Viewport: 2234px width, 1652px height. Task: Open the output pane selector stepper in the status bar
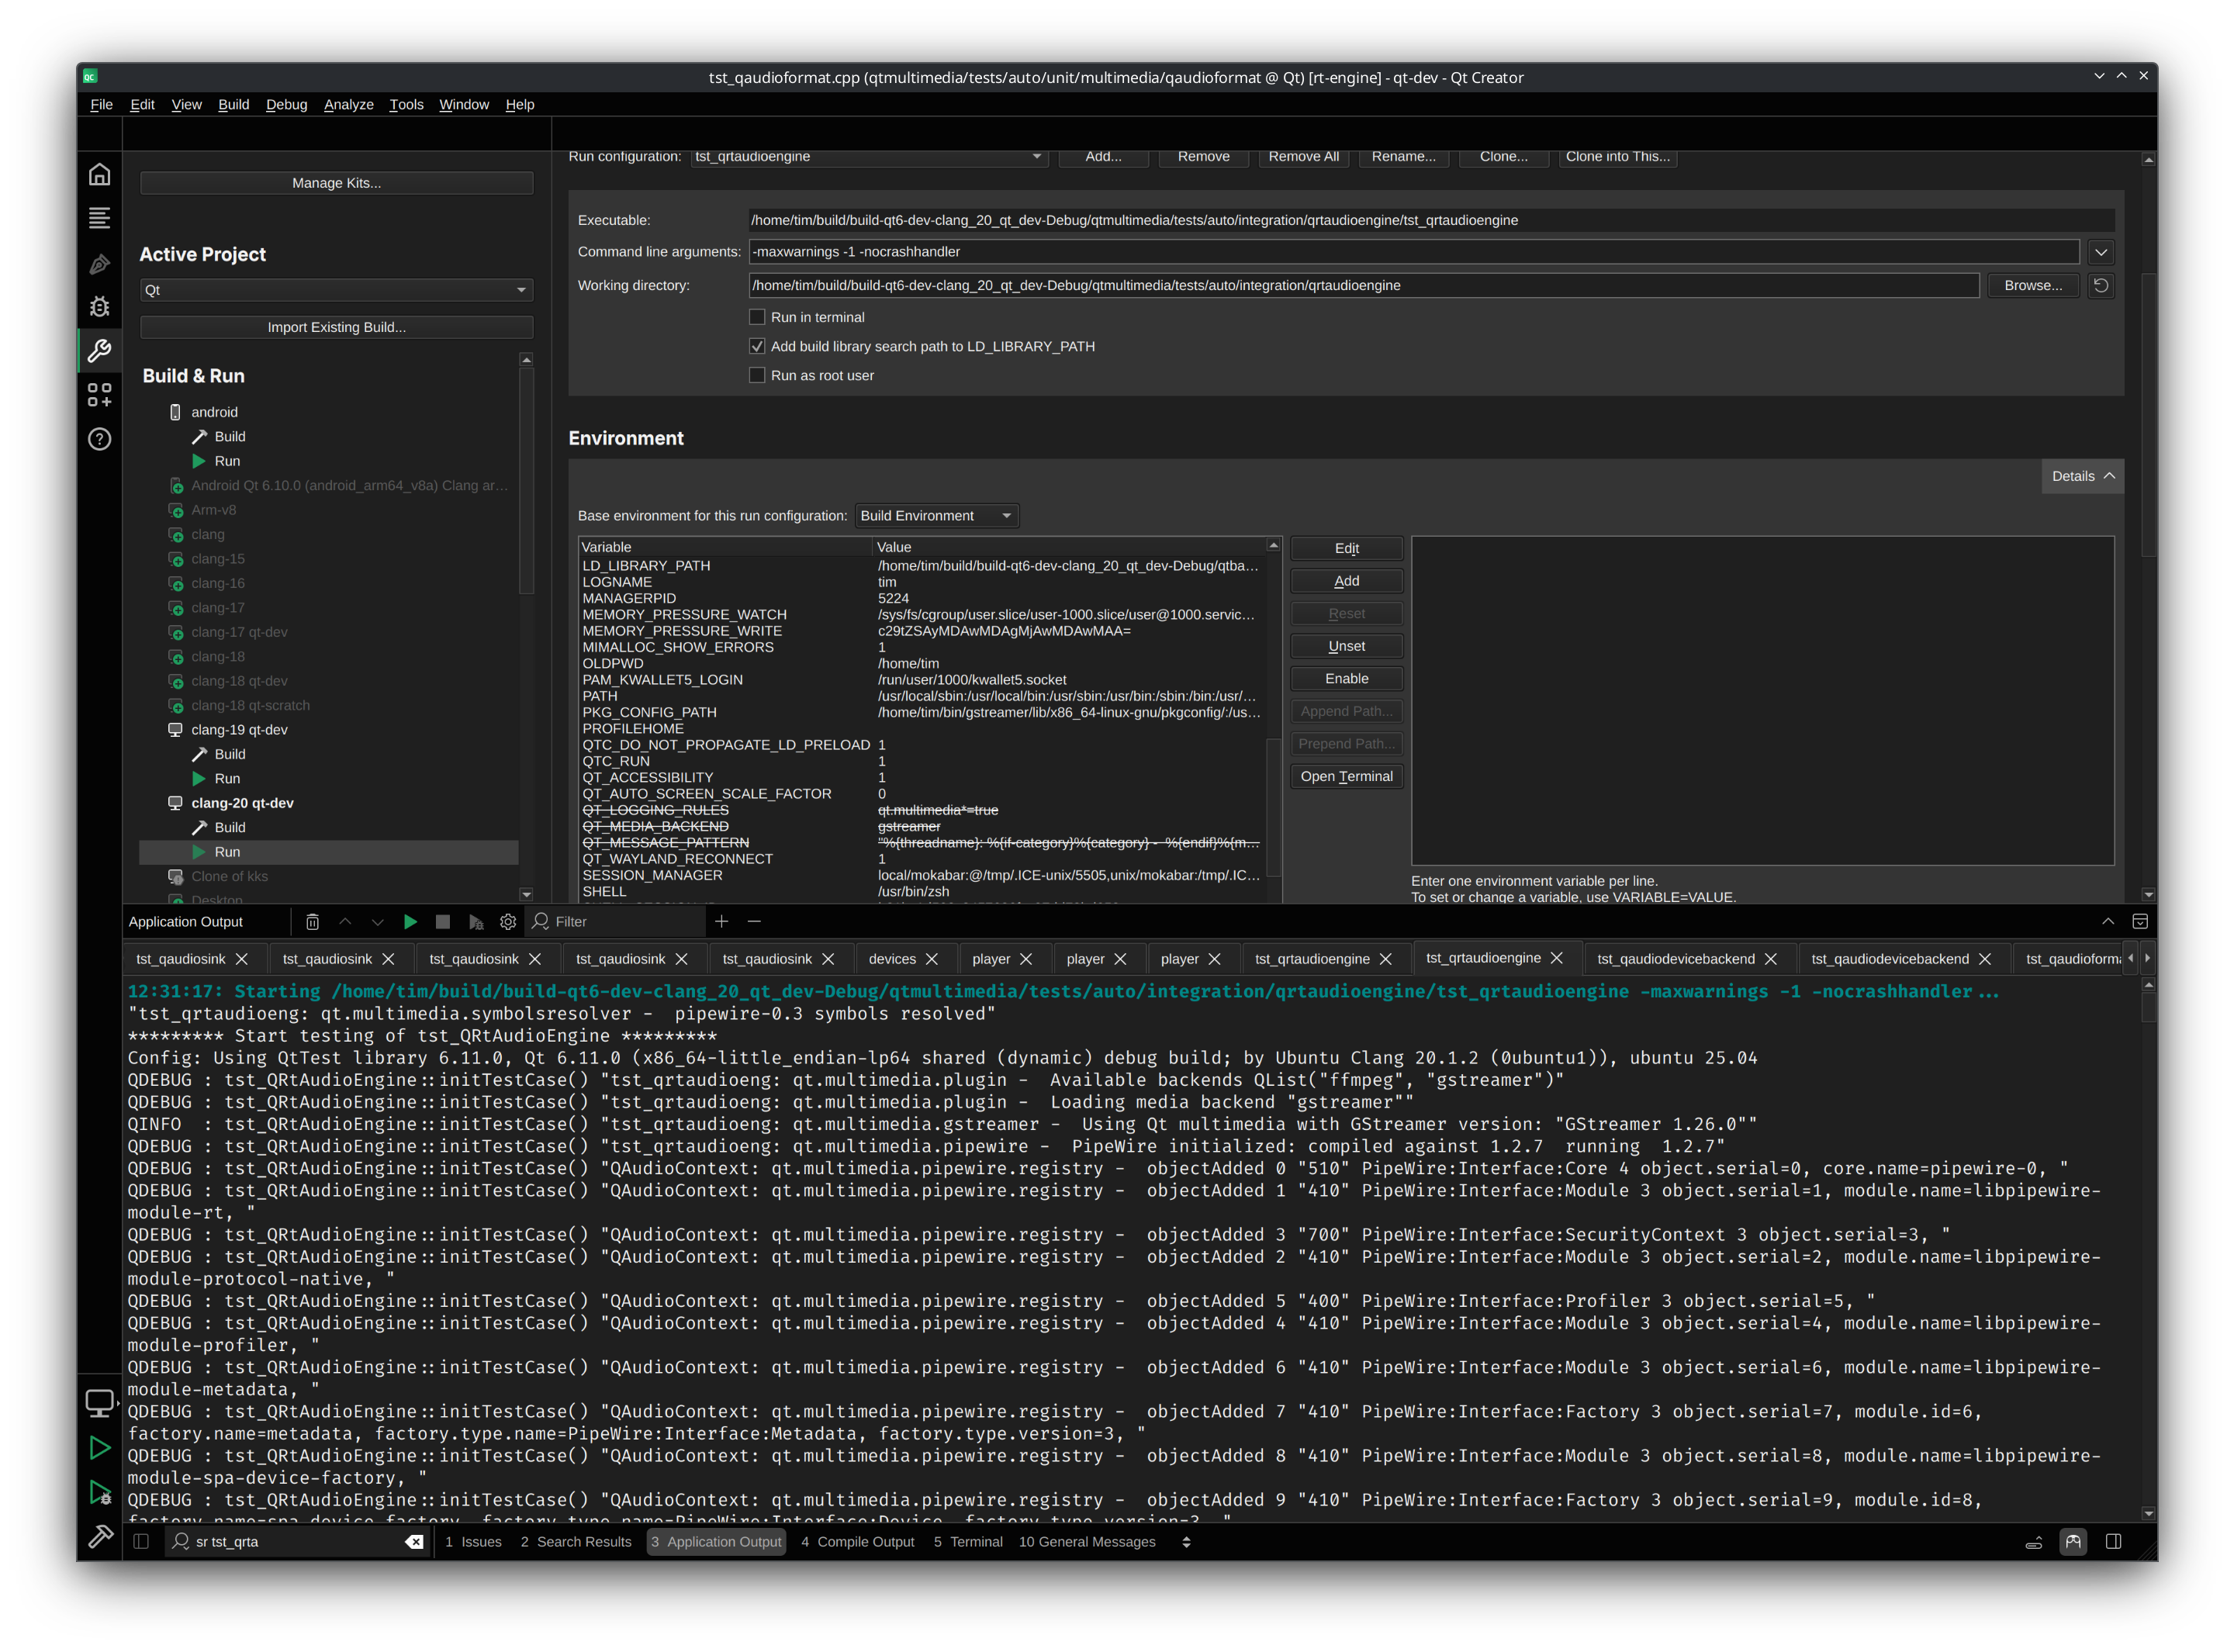[x=1186, y=1542]
